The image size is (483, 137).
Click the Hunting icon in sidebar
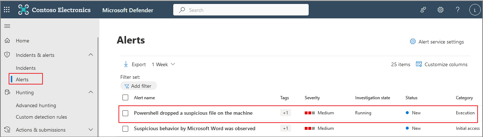(7, 92)
